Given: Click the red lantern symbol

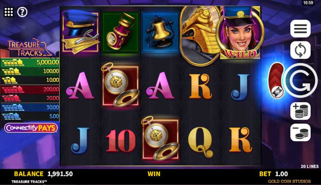Looking at the screenshot, I should click(121, 32).
